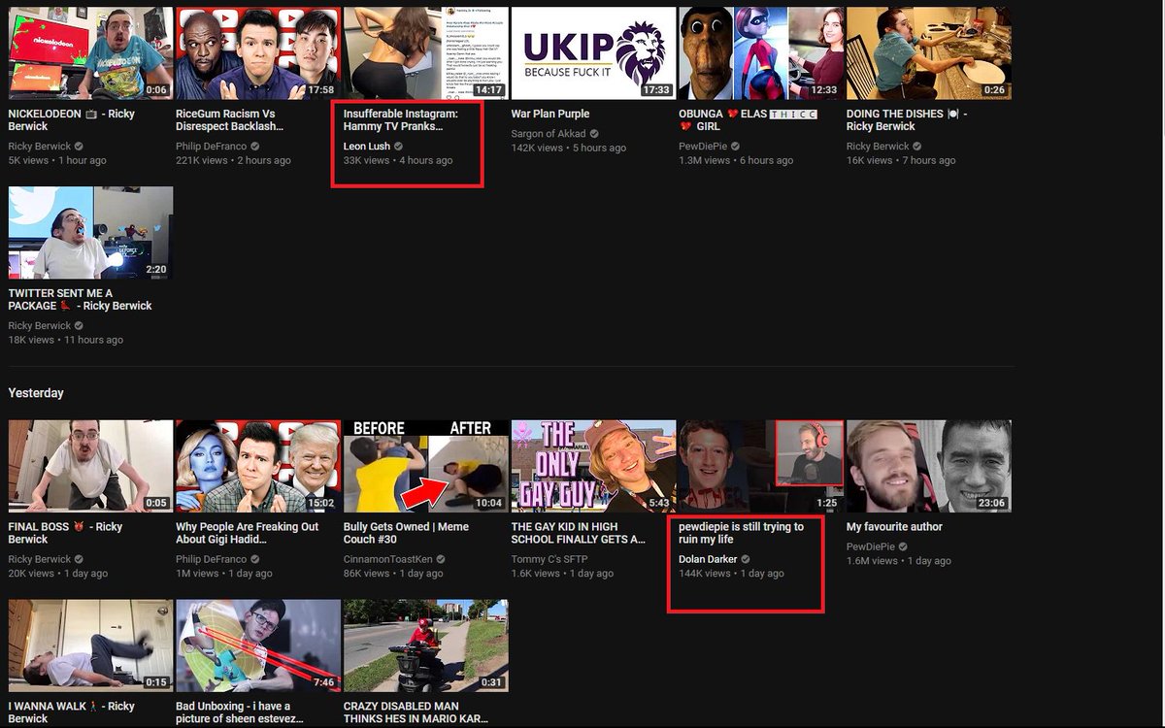Click verified badge next to CinnamonToastKen
Viewport: 1165px width, 728px height.
pos(441,559)
